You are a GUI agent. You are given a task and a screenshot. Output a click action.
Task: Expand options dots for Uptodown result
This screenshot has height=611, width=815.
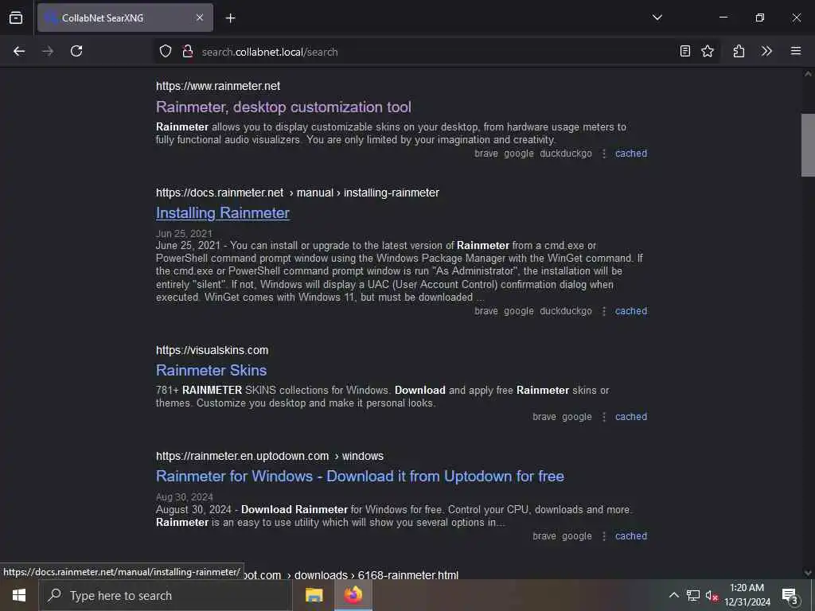click(604, 535)
